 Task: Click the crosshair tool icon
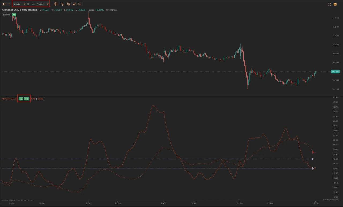pos(74,4)
